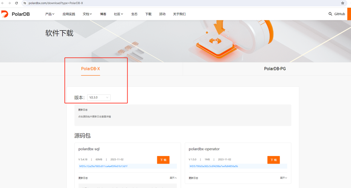The width and height of the screenshot is (351, 188).
Task: Open the search magnifier icon
Action: [x=330, y=14]
